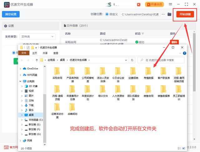Click the 开通会员 button

click(154, 4)
